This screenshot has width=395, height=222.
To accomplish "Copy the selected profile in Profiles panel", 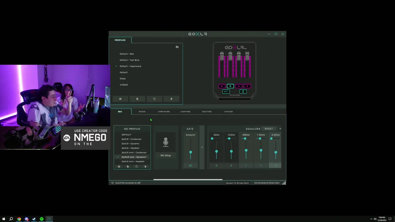I will pyautogui.click(x=154, y=99).
